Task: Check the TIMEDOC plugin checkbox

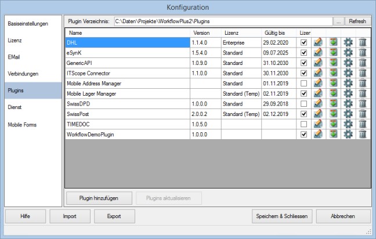Action: click(x=304, y=124)
